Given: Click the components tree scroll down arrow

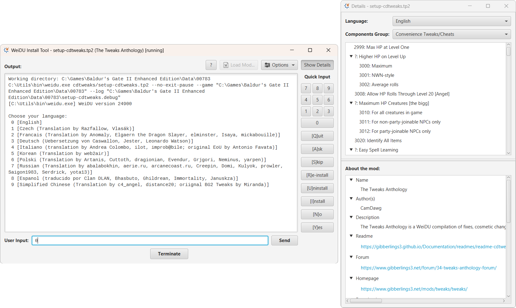Looking at the screenshot, I should (509, 153).
